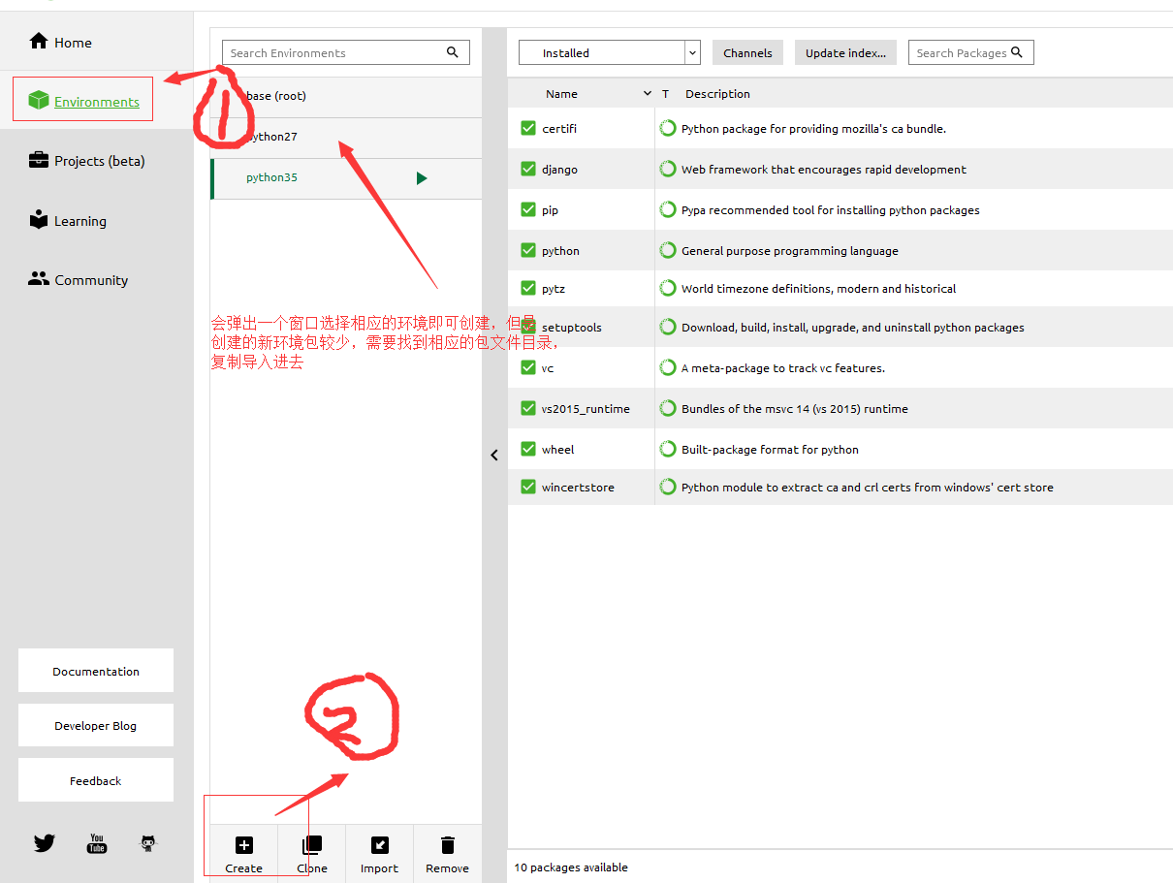Image resolution: width=1173 pixels, height=883 pixels.
Task: Click the setuptools package name
Action: pyautogui.click(x=572, y=327)
